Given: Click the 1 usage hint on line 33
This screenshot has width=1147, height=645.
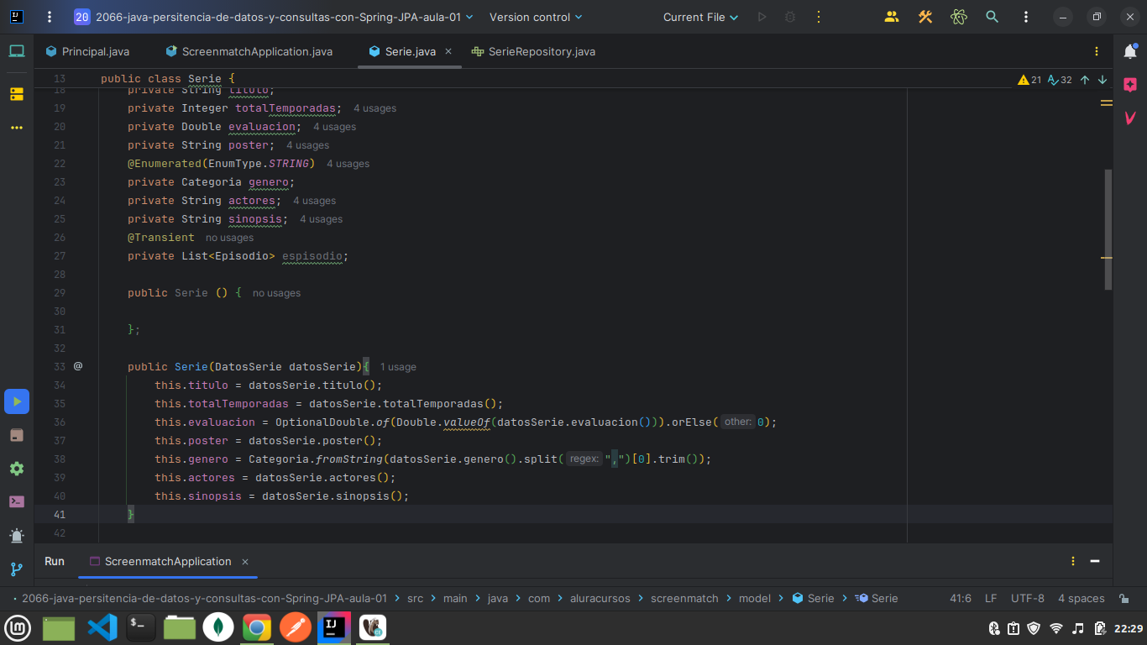Looking at the screenshot, I should (398, 367).
